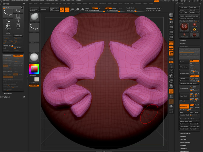203x152 pixels.
Task: Toggle the Zadd mode
Action: click(108, 8)
